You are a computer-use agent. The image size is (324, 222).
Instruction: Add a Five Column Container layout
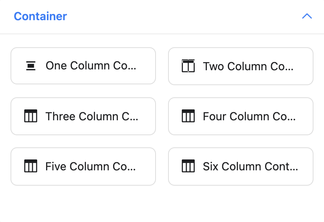point(83,166)
